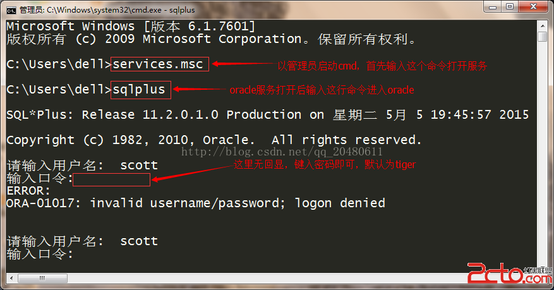Click the red annotation about default password tiger
Viewport: 554px width, 290px height.
[x=325, y=164]
